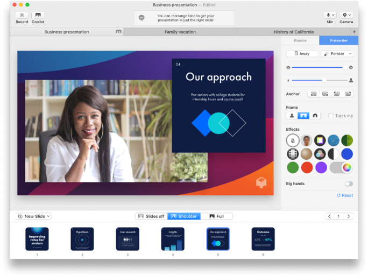Select the fourth Anchor position option
This screenshot has height=276, width=368.
348,94
